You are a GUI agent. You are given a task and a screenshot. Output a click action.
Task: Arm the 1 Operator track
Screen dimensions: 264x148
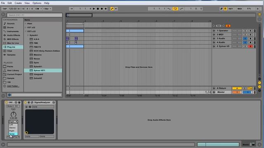pyautogui.click(x=250, y=31)
